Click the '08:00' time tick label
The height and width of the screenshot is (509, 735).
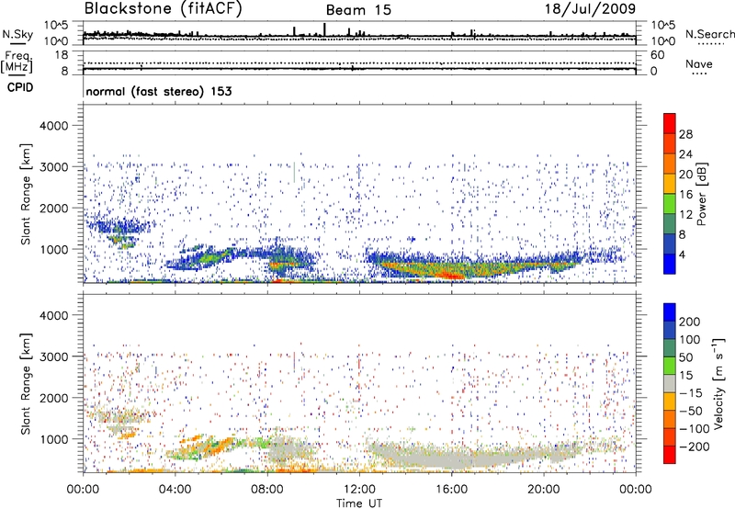click(267, 490)
